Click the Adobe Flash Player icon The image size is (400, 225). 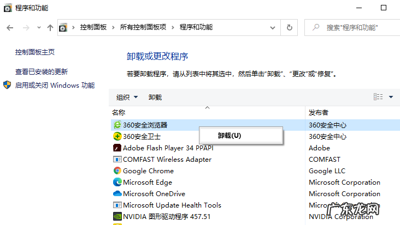117,148
